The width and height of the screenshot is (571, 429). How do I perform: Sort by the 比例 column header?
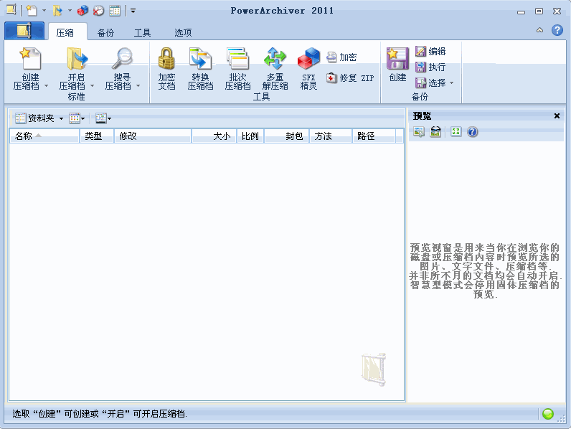pos(250,136)
